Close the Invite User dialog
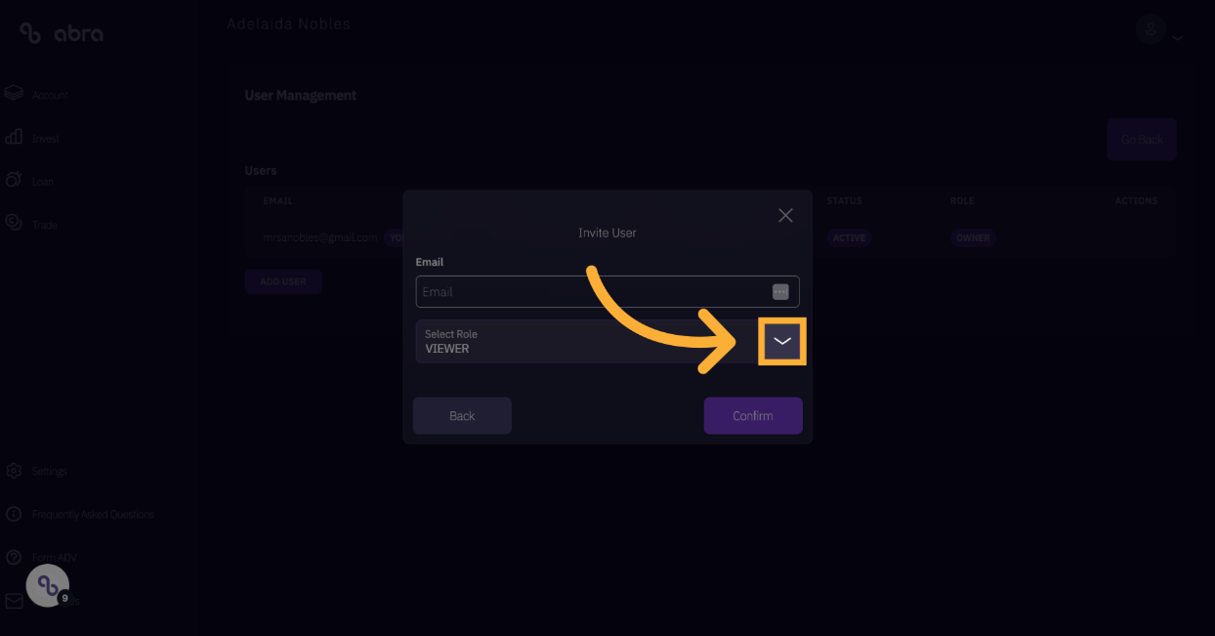 point(785,215)
